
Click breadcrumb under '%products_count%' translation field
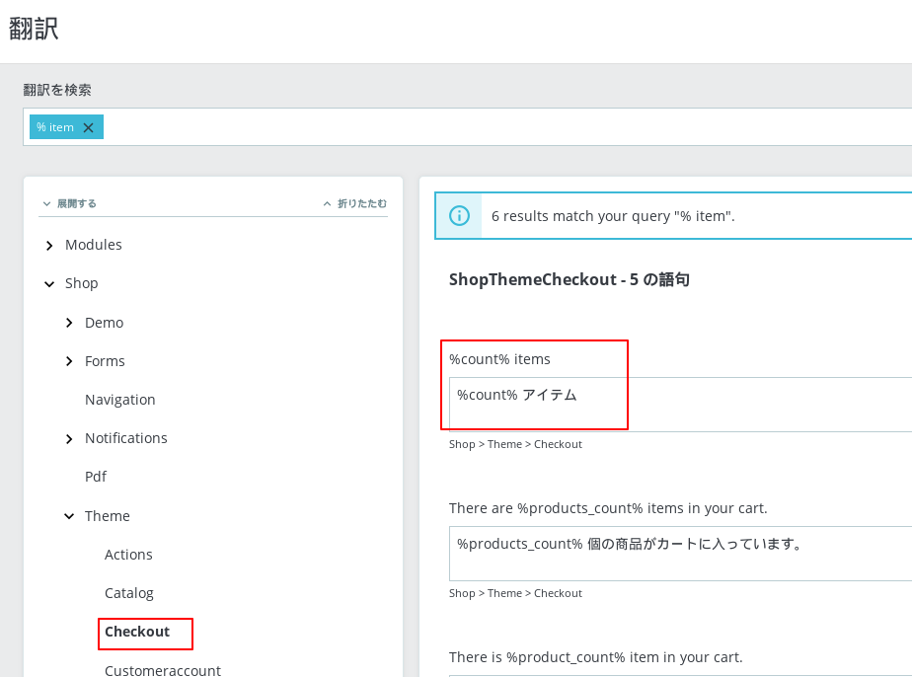(x=515, y=593)
